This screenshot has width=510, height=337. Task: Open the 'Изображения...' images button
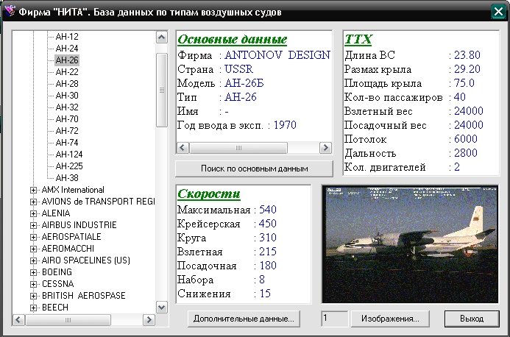click(390, 319)
